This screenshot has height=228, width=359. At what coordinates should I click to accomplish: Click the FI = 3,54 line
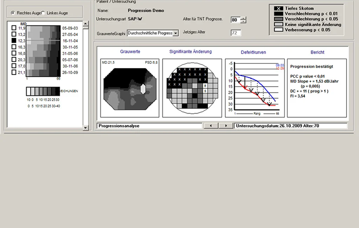tap(298, 96)
